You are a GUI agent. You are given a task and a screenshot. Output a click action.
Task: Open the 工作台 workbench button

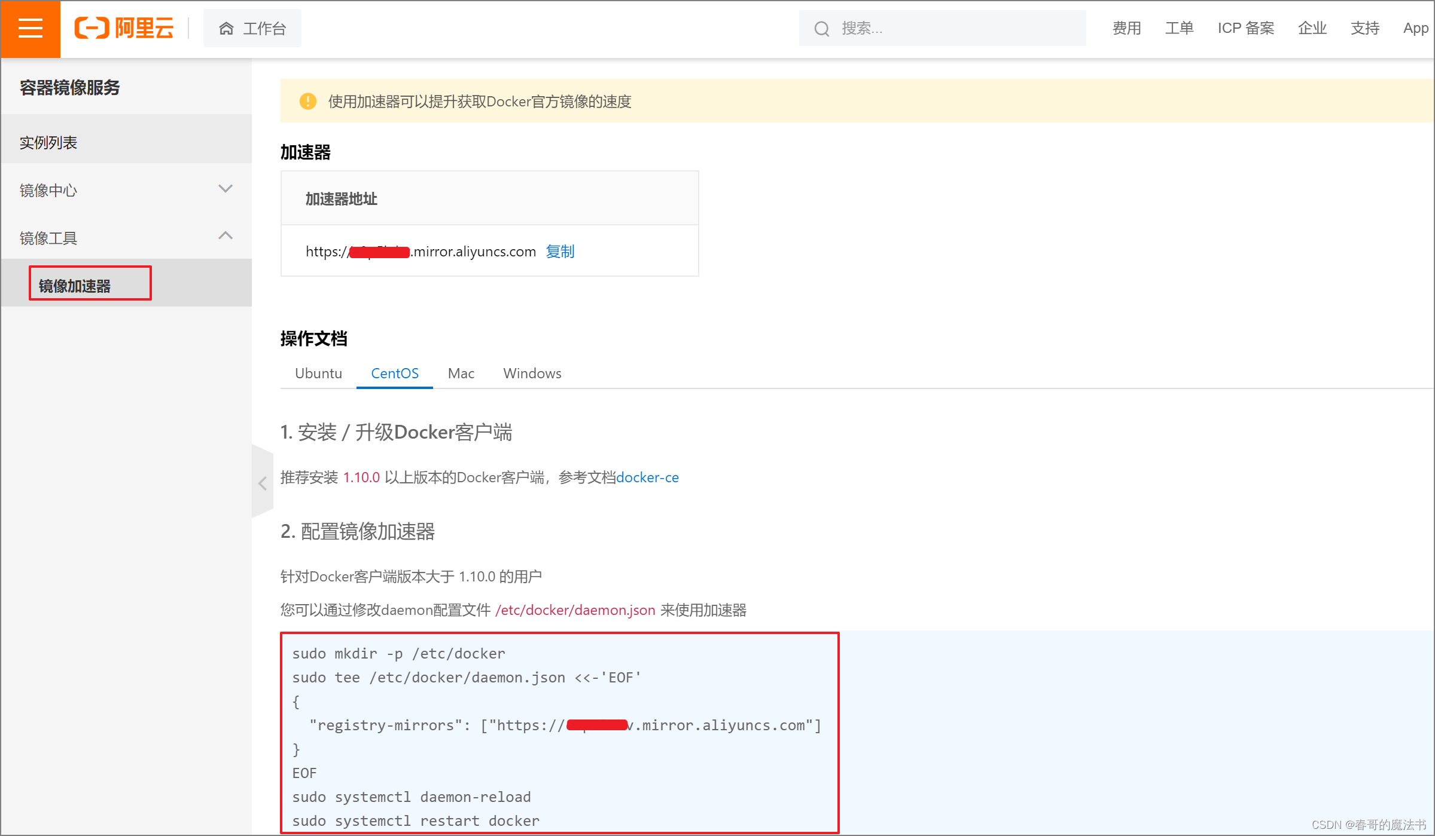pos(252,28)
